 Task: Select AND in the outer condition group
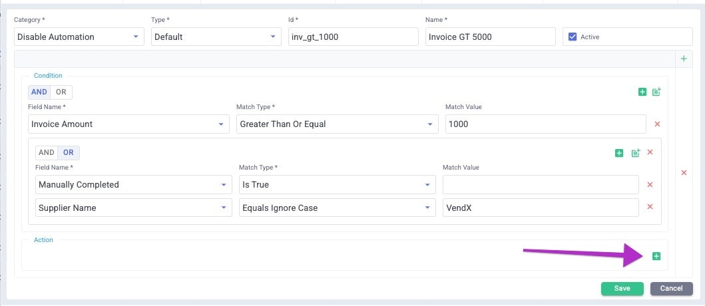(x=39, y=92)
